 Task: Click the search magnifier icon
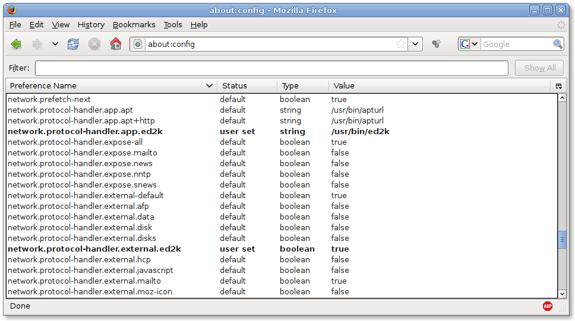tap(557, 44)
